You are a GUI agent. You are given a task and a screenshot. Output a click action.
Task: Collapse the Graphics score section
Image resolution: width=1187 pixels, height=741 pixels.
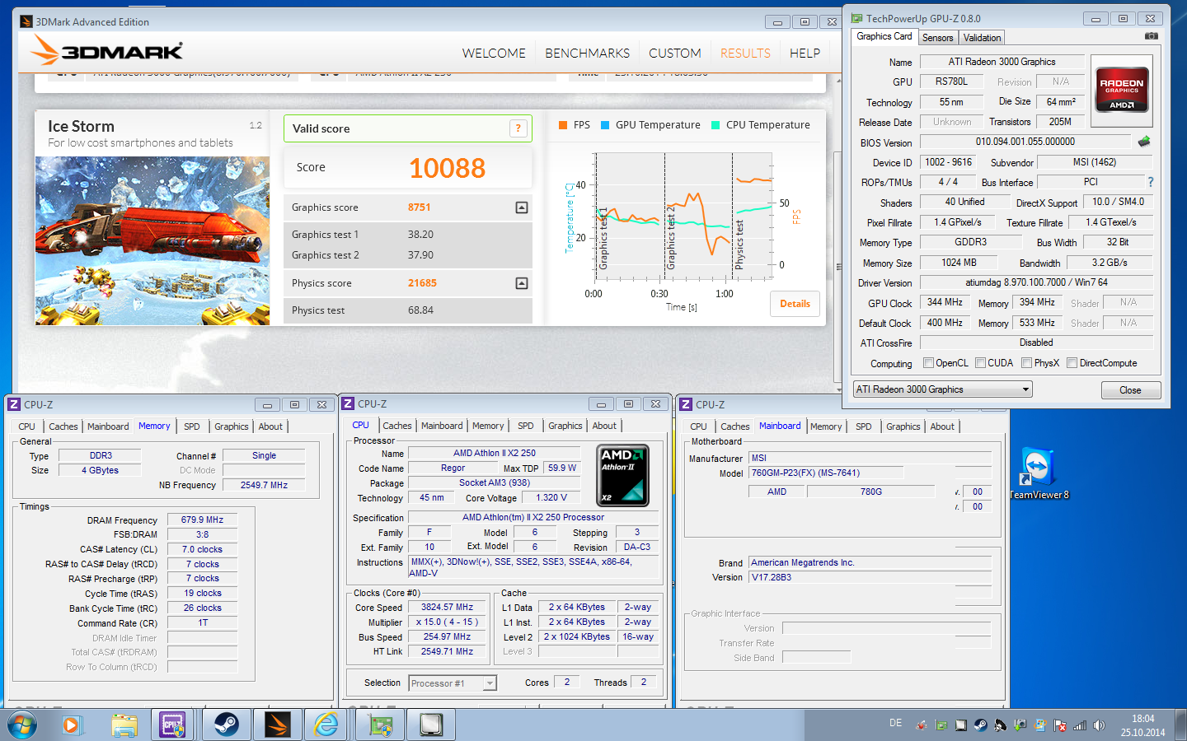click(522, 207)
